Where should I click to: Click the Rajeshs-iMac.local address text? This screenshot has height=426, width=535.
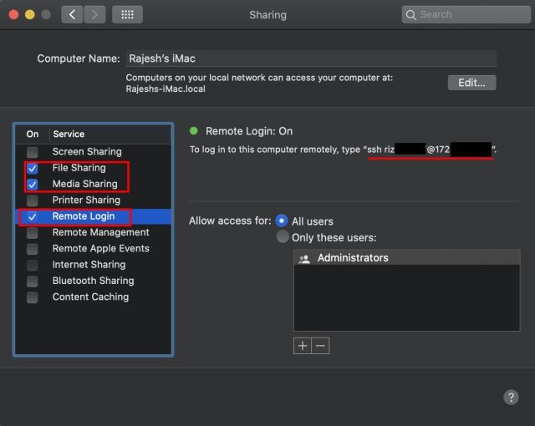tap(166, 89)
